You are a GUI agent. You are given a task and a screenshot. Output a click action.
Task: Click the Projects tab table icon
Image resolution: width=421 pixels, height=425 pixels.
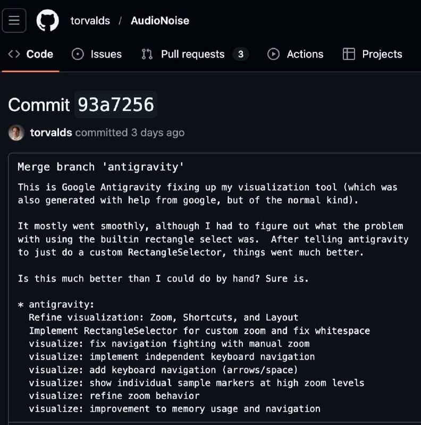coord(349,54)
